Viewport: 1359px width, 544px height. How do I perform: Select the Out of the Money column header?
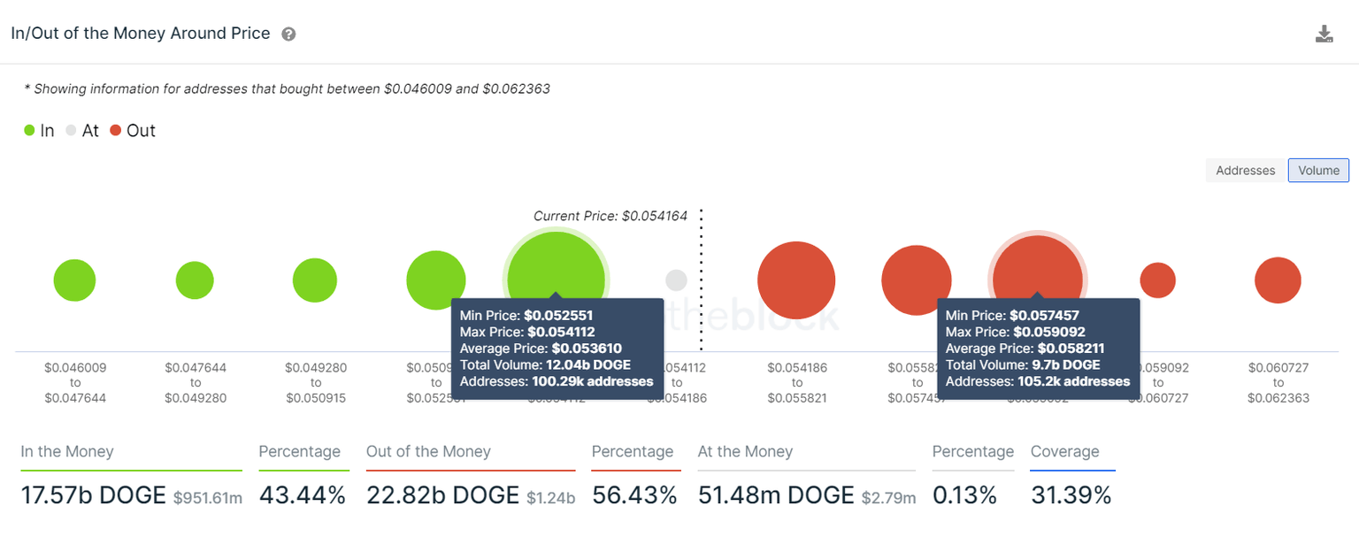[428, 451]
